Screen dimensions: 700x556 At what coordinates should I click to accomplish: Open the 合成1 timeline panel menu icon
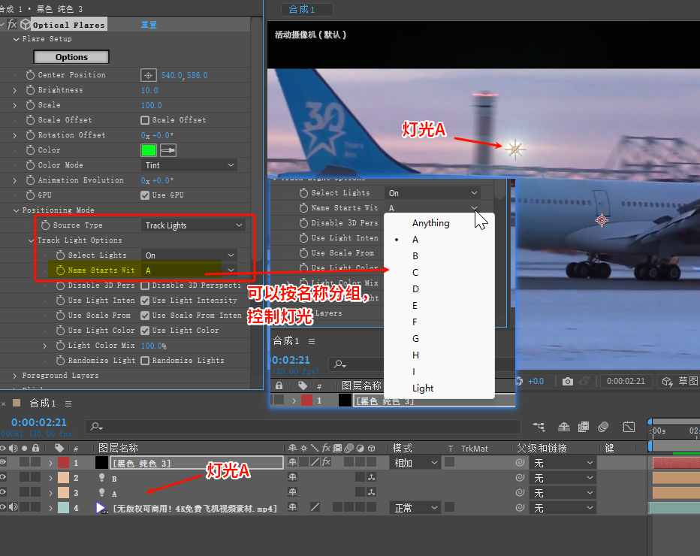click(68, 403)
